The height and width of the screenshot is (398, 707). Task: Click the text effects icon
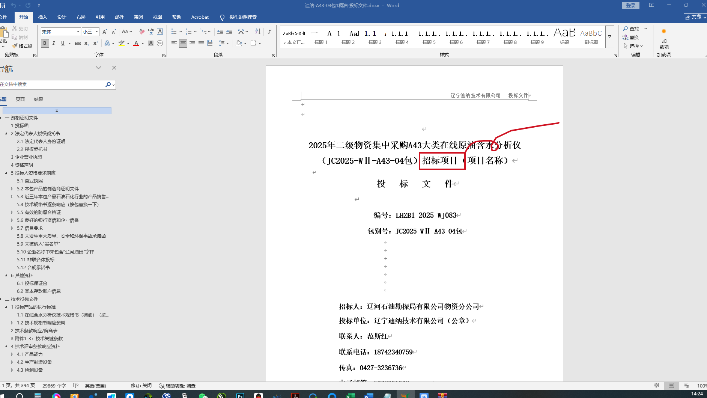[x=107, y=43]
